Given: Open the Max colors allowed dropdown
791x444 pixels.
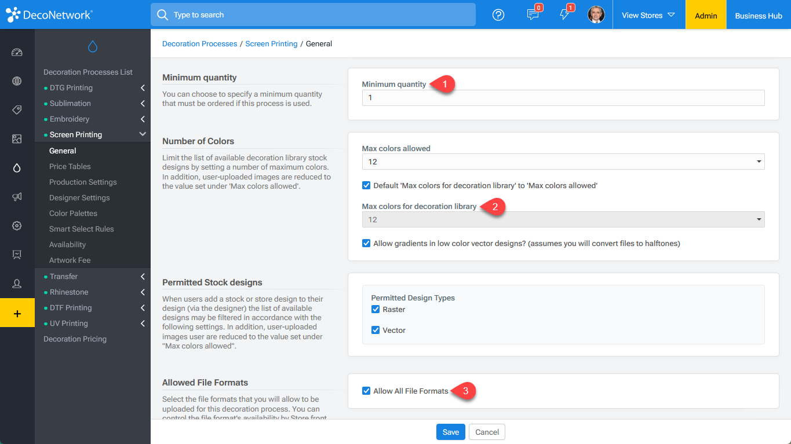Looking at the screenshot, I should point(563,162).
